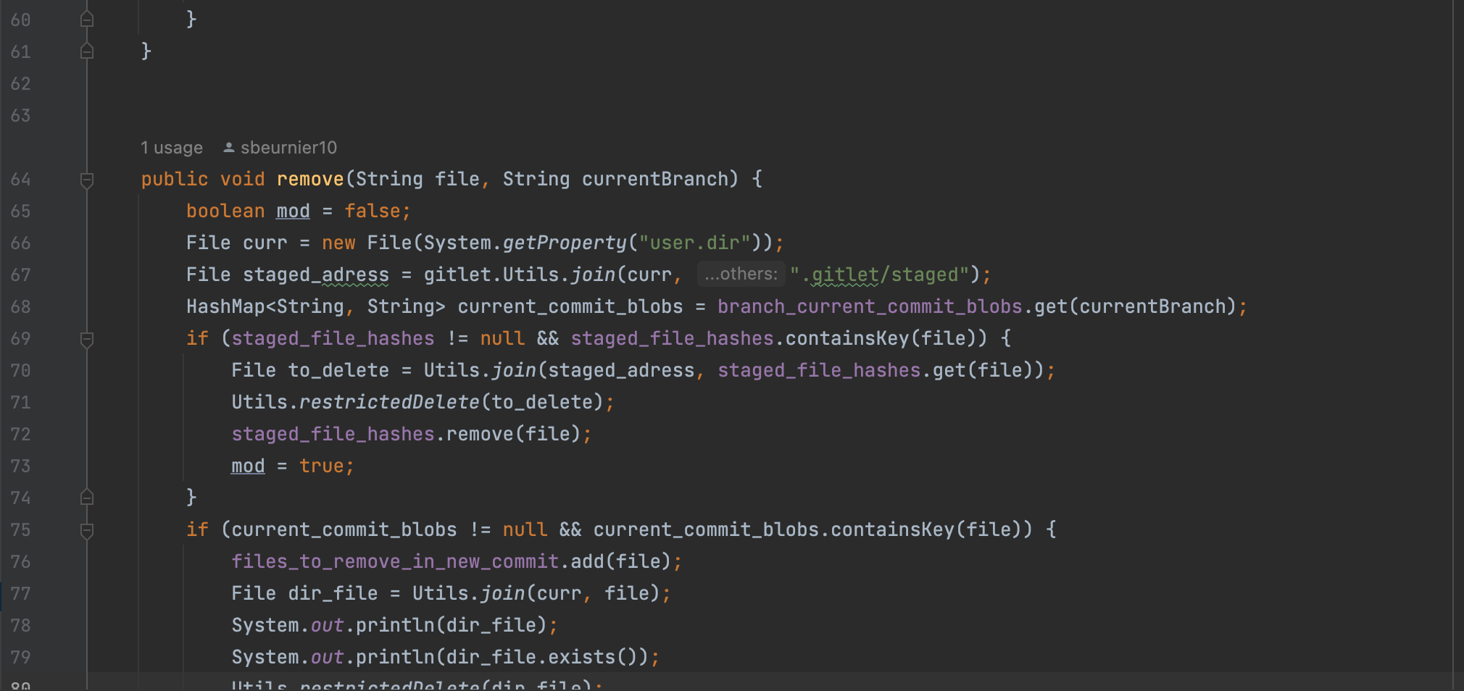1464x691 pixels.
Task: Click the underlined mod variable on line 65
Action: (293, 211)
